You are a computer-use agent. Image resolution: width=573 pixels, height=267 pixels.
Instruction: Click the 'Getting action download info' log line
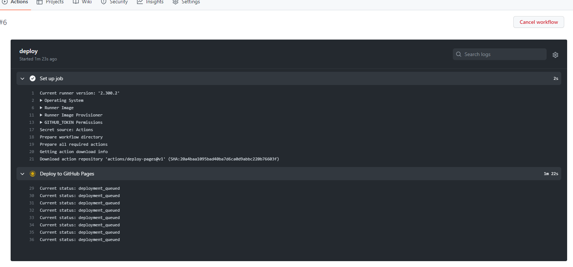point(74,152)
